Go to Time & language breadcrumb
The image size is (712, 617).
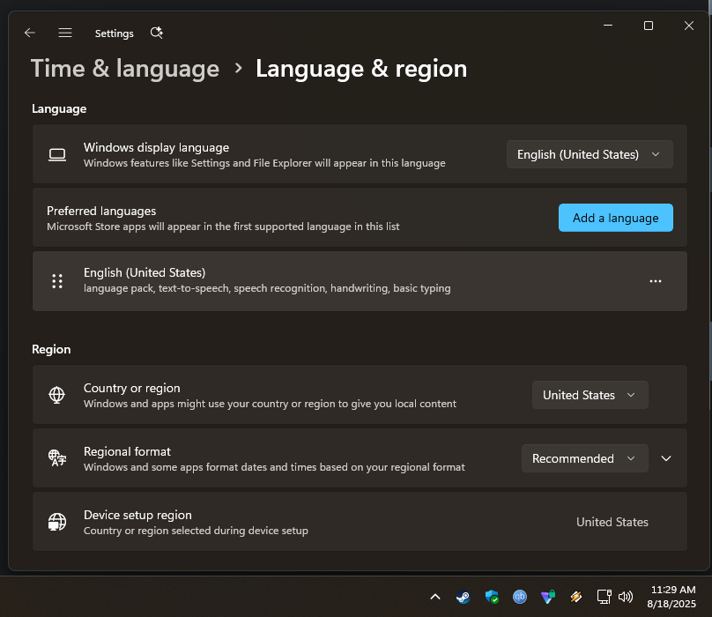pyautogui.click(x=125, y=69)
